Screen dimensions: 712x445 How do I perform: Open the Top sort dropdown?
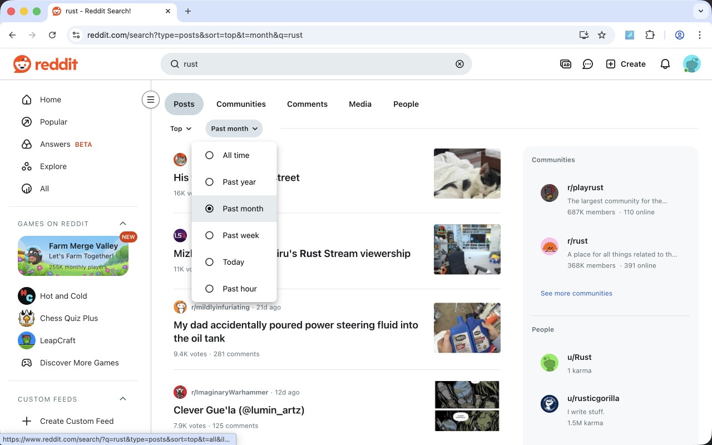tap(181, 128)
